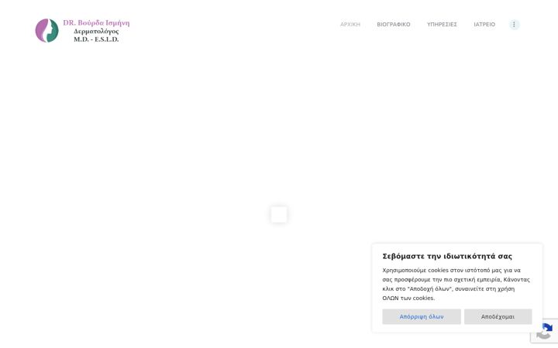Image resolution: width=558 pixels, height=348 pixels.
Task: Click the Σεβόμαστε την ιδιωτικότητά σας heading
Action: click(x=447, y=257)
